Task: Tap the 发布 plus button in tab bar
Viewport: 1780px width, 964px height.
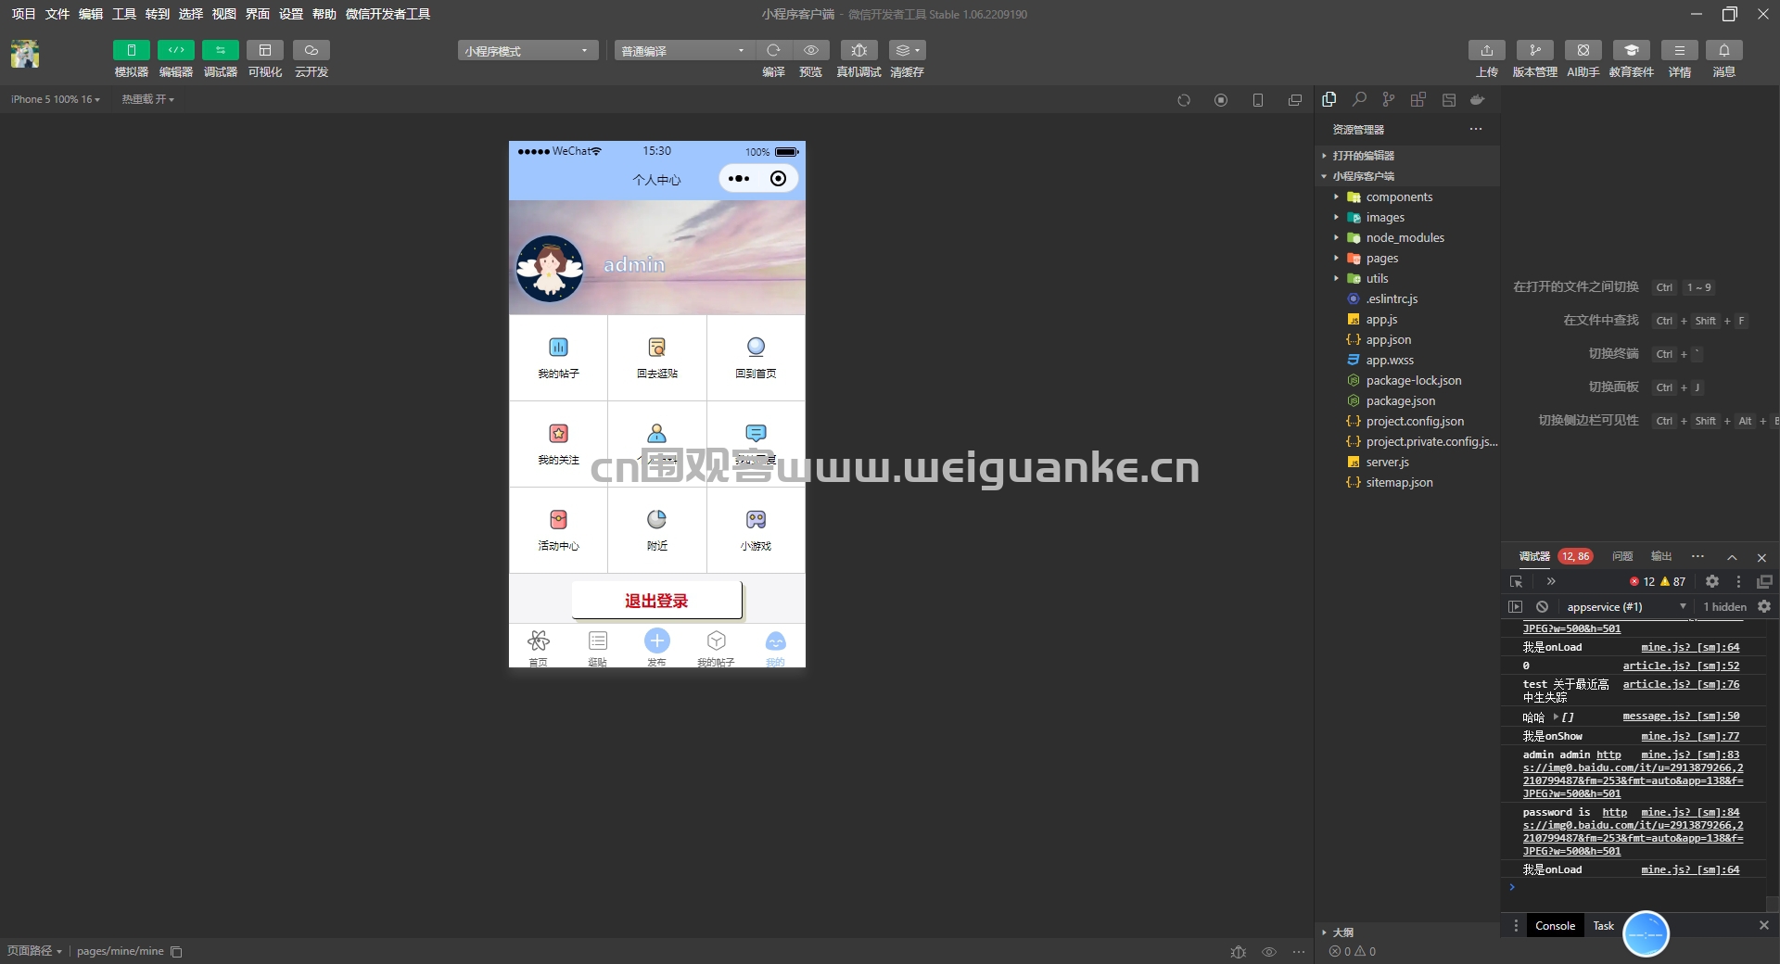Action: point(656,646)
